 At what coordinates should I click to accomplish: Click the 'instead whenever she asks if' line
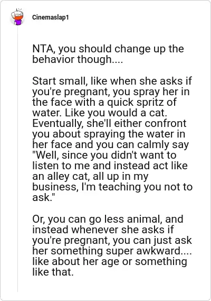point(103,230)
